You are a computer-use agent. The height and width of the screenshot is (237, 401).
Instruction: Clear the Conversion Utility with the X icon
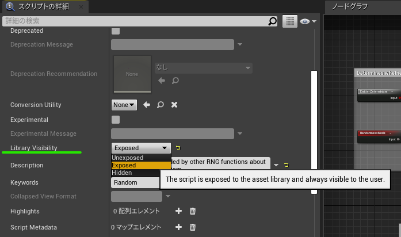[x=174, y=105]
